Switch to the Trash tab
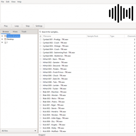Screen dimensions: 136x136 pyautogui.click(x=24, y=32)
